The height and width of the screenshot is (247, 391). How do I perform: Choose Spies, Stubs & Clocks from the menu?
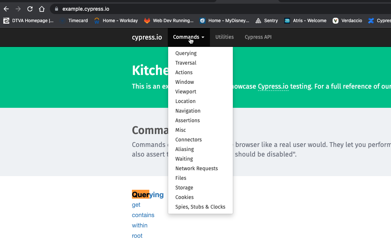point(200,207)
